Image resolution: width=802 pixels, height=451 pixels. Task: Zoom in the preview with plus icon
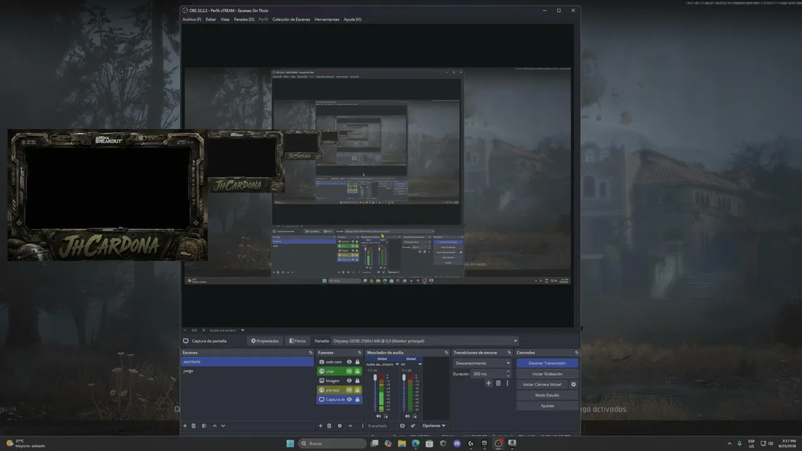tap(204, 330)
